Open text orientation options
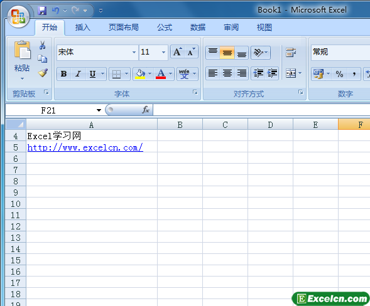Viewport: 370px width, 306px height. 261,52
